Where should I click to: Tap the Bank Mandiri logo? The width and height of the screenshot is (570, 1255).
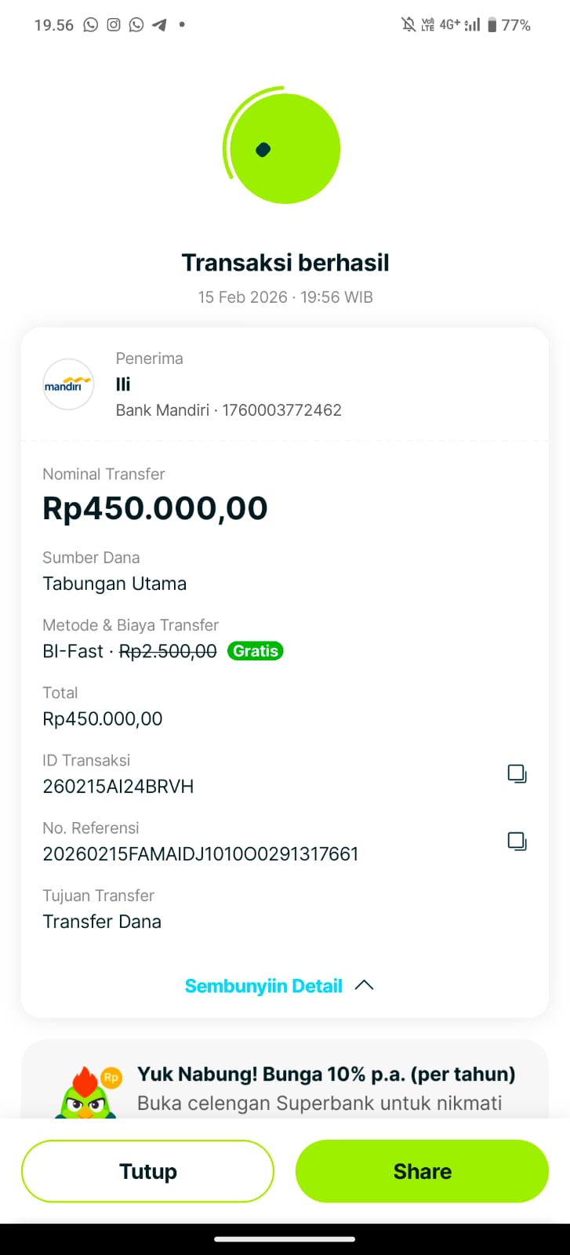click(x=68, y=384)
